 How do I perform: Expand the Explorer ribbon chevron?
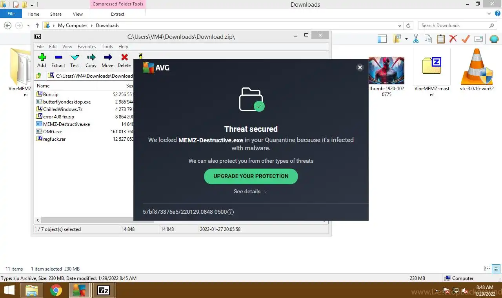click(488, 14)
